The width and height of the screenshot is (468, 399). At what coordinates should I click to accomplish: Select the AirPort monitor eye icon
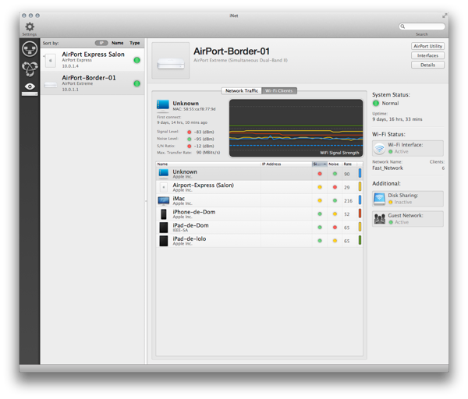click(x=30, y=87)
